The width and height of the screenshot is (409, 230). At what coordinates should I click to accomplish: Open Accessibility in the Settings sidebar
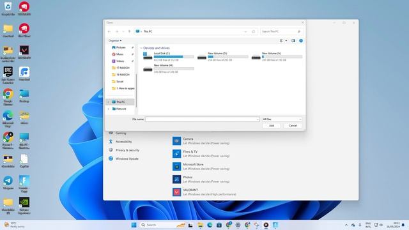[123, 142]
